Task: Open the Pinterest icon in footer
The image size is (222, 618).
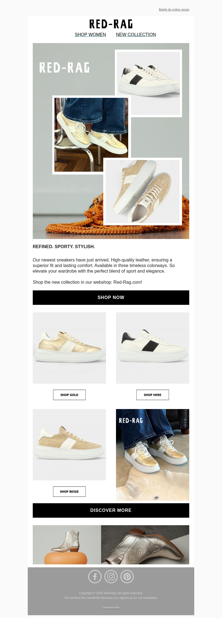Action: [127, 577]
